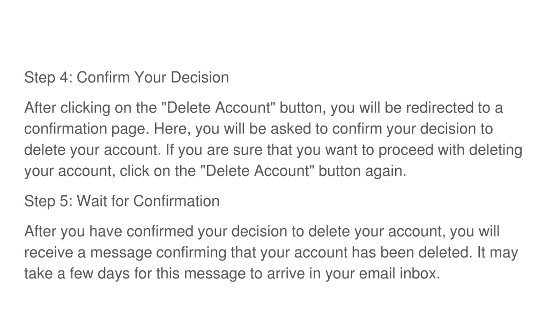Click the word 'Confirmation' in Step 5 heading
This screenshot has height=309, width=549.
[176, 201]
